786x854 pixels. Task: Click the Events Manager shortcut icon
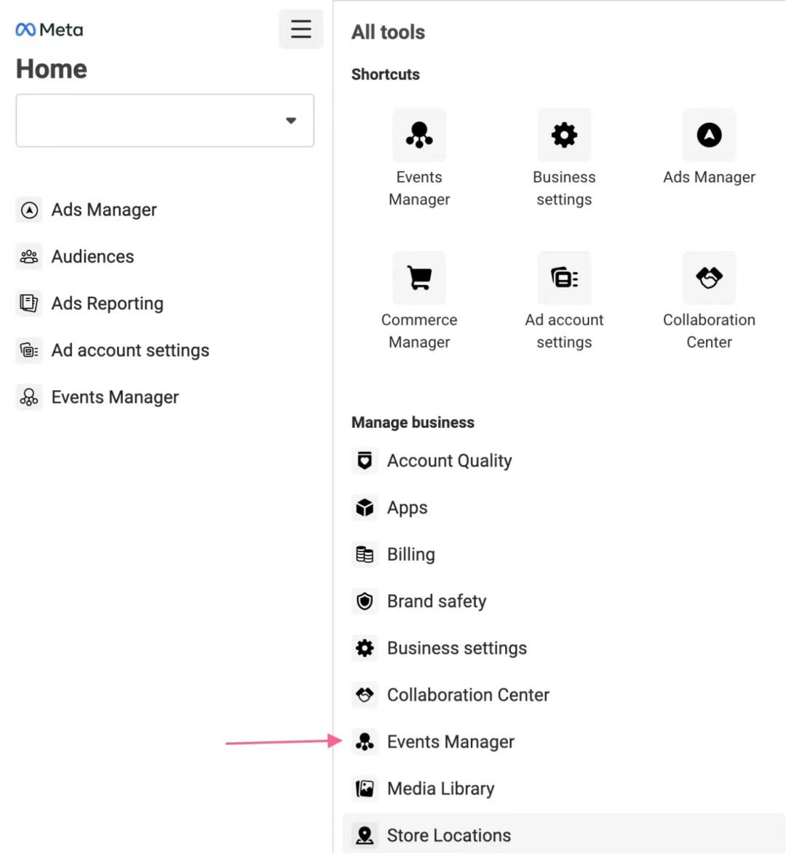tap(419, 135)
